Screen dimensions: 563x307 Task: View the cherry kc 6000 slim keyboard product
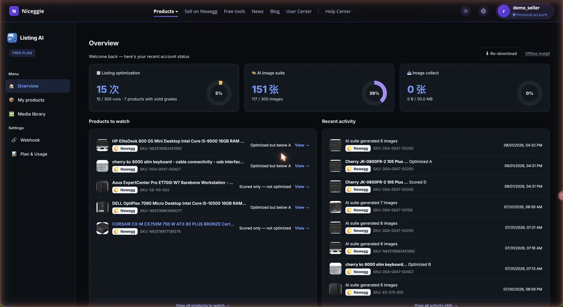coord(302,166)
